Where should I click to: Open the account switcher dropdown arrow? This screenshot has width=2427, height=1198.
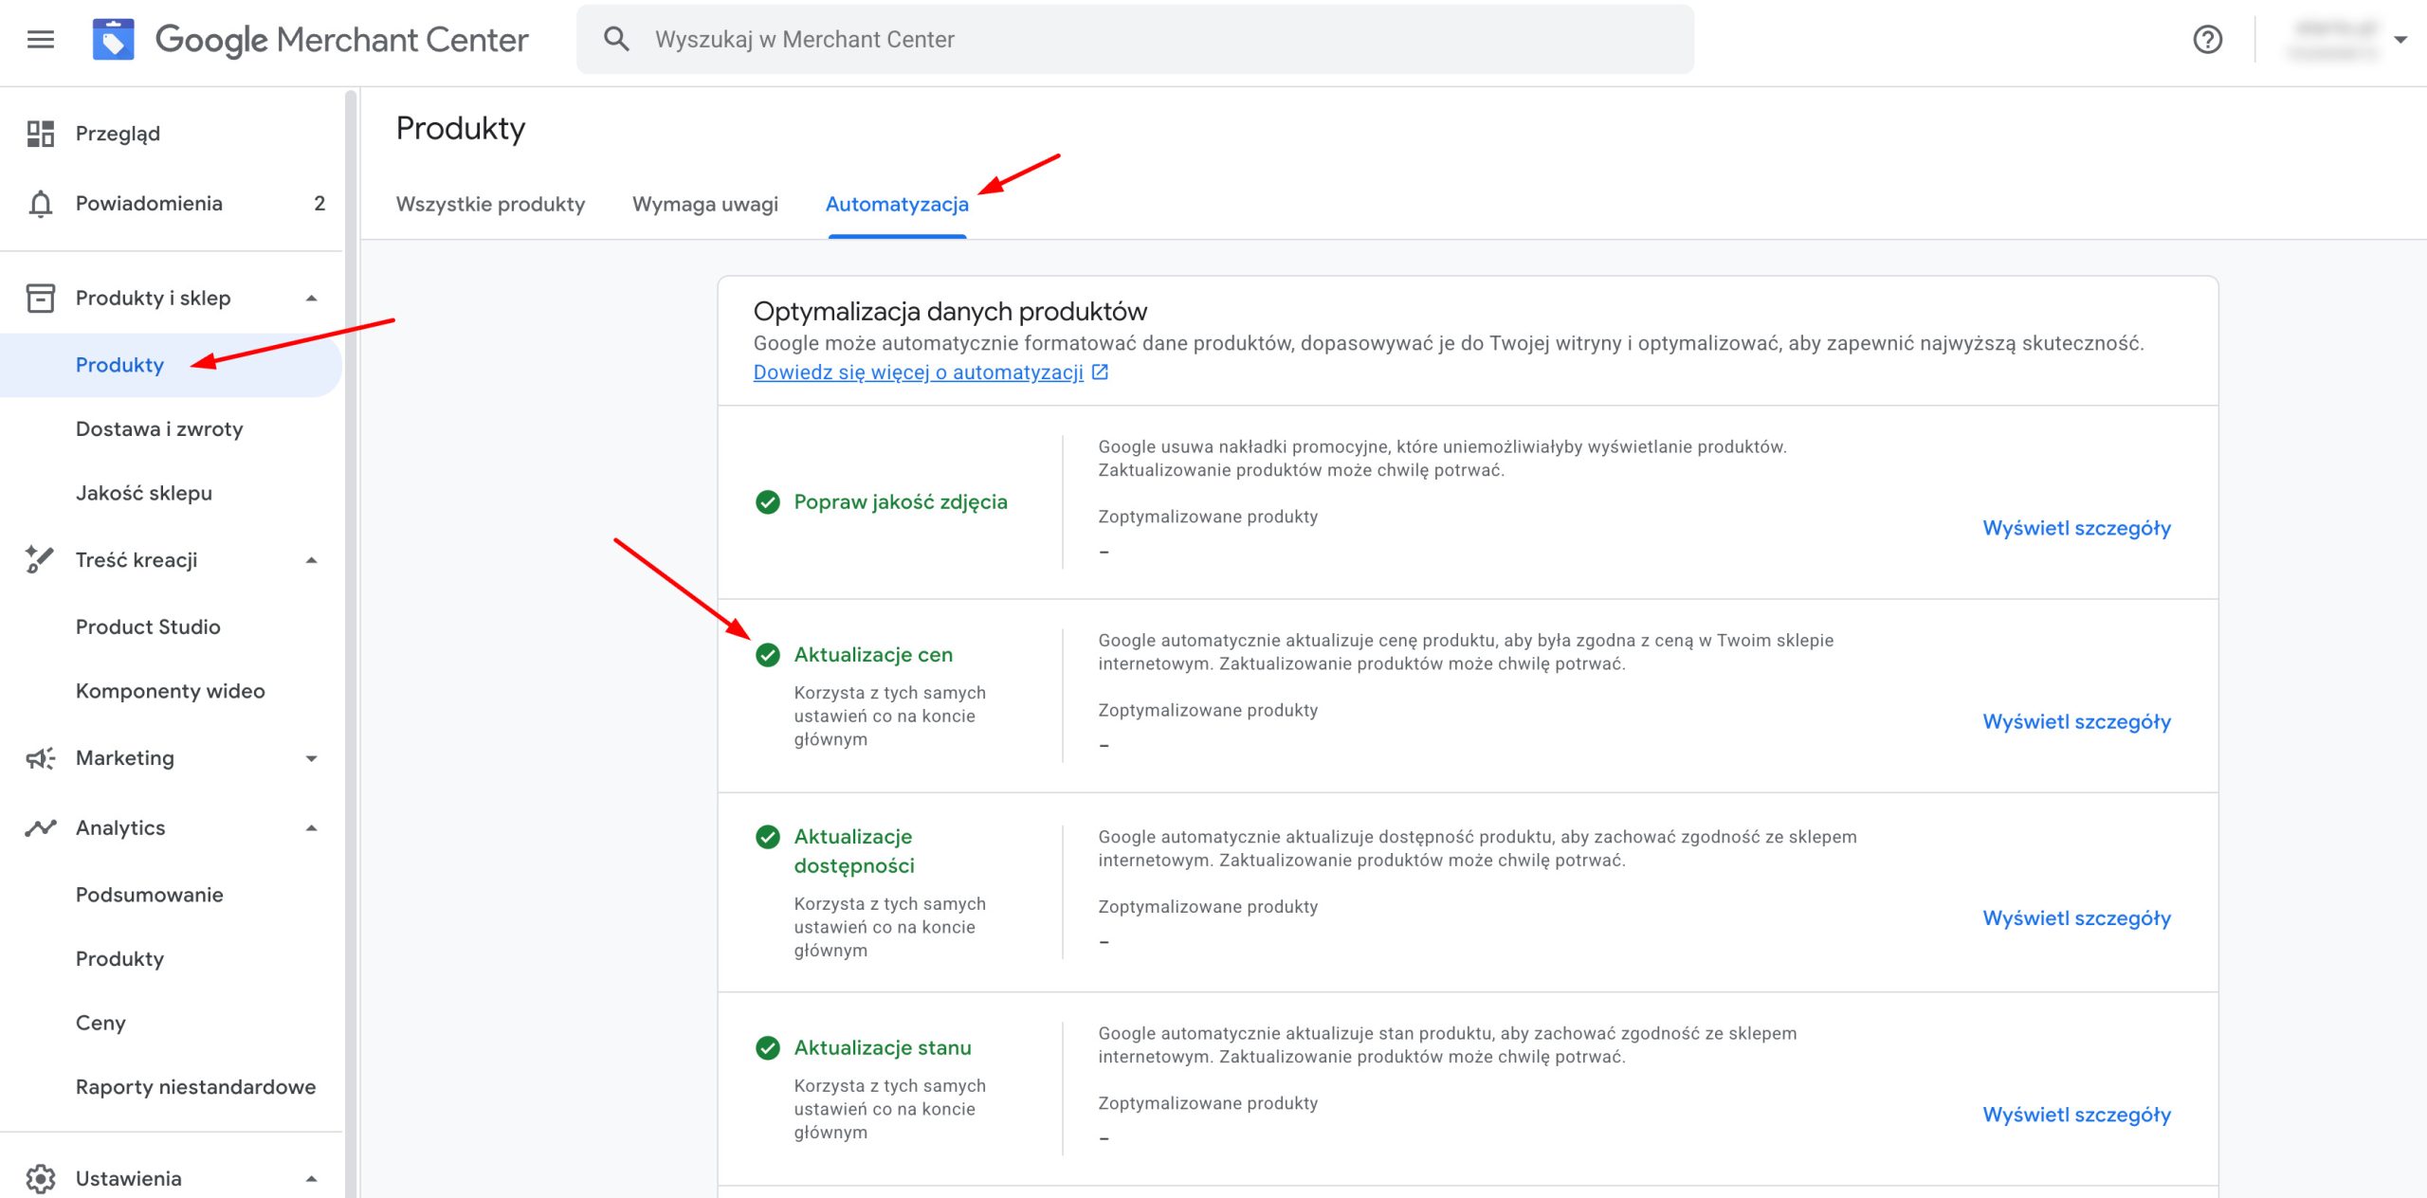(2400, 40)
